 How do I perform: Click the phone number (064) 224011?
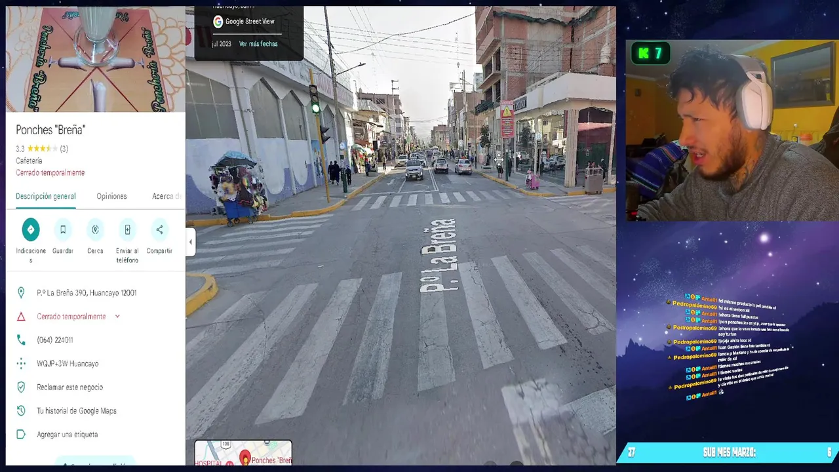pos(55,340)
